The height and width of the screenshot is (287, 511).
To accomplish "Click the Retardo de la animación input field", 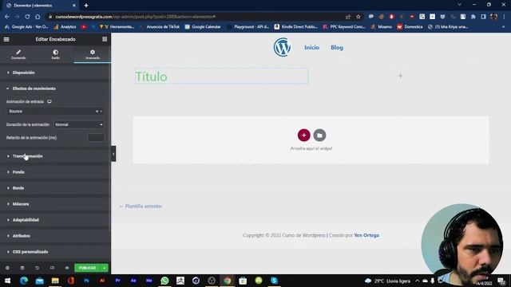I will [x=96, y=138].
